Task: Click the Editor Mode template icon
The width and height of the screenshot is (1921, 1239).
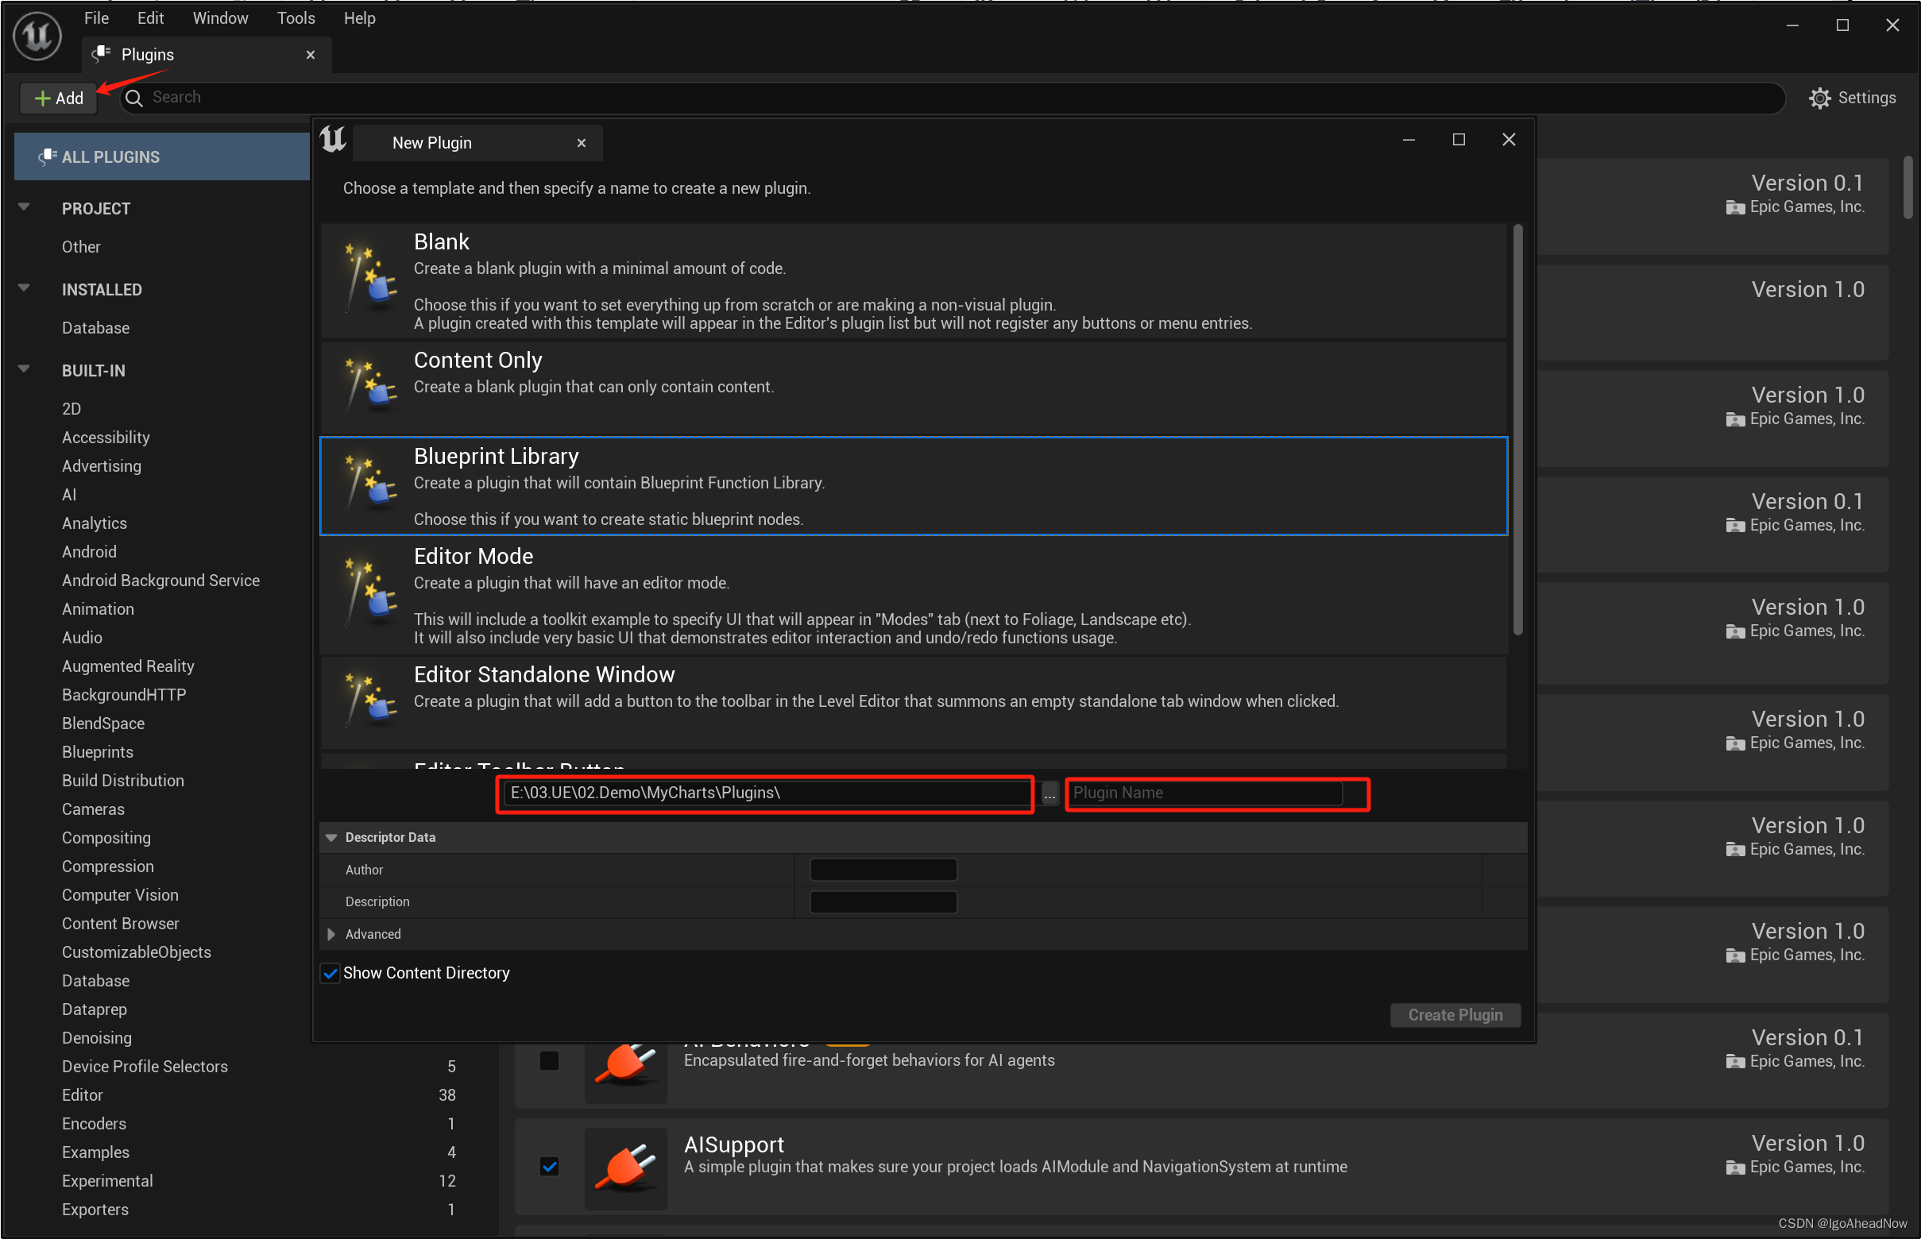Action: [x=369, y=594]
